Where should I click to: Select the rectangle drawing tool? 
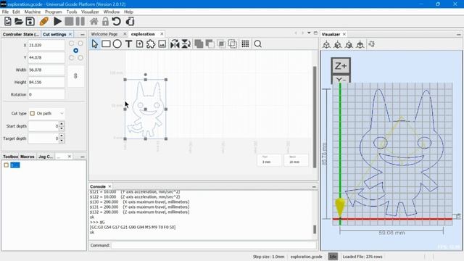click(x=106, y=43)
